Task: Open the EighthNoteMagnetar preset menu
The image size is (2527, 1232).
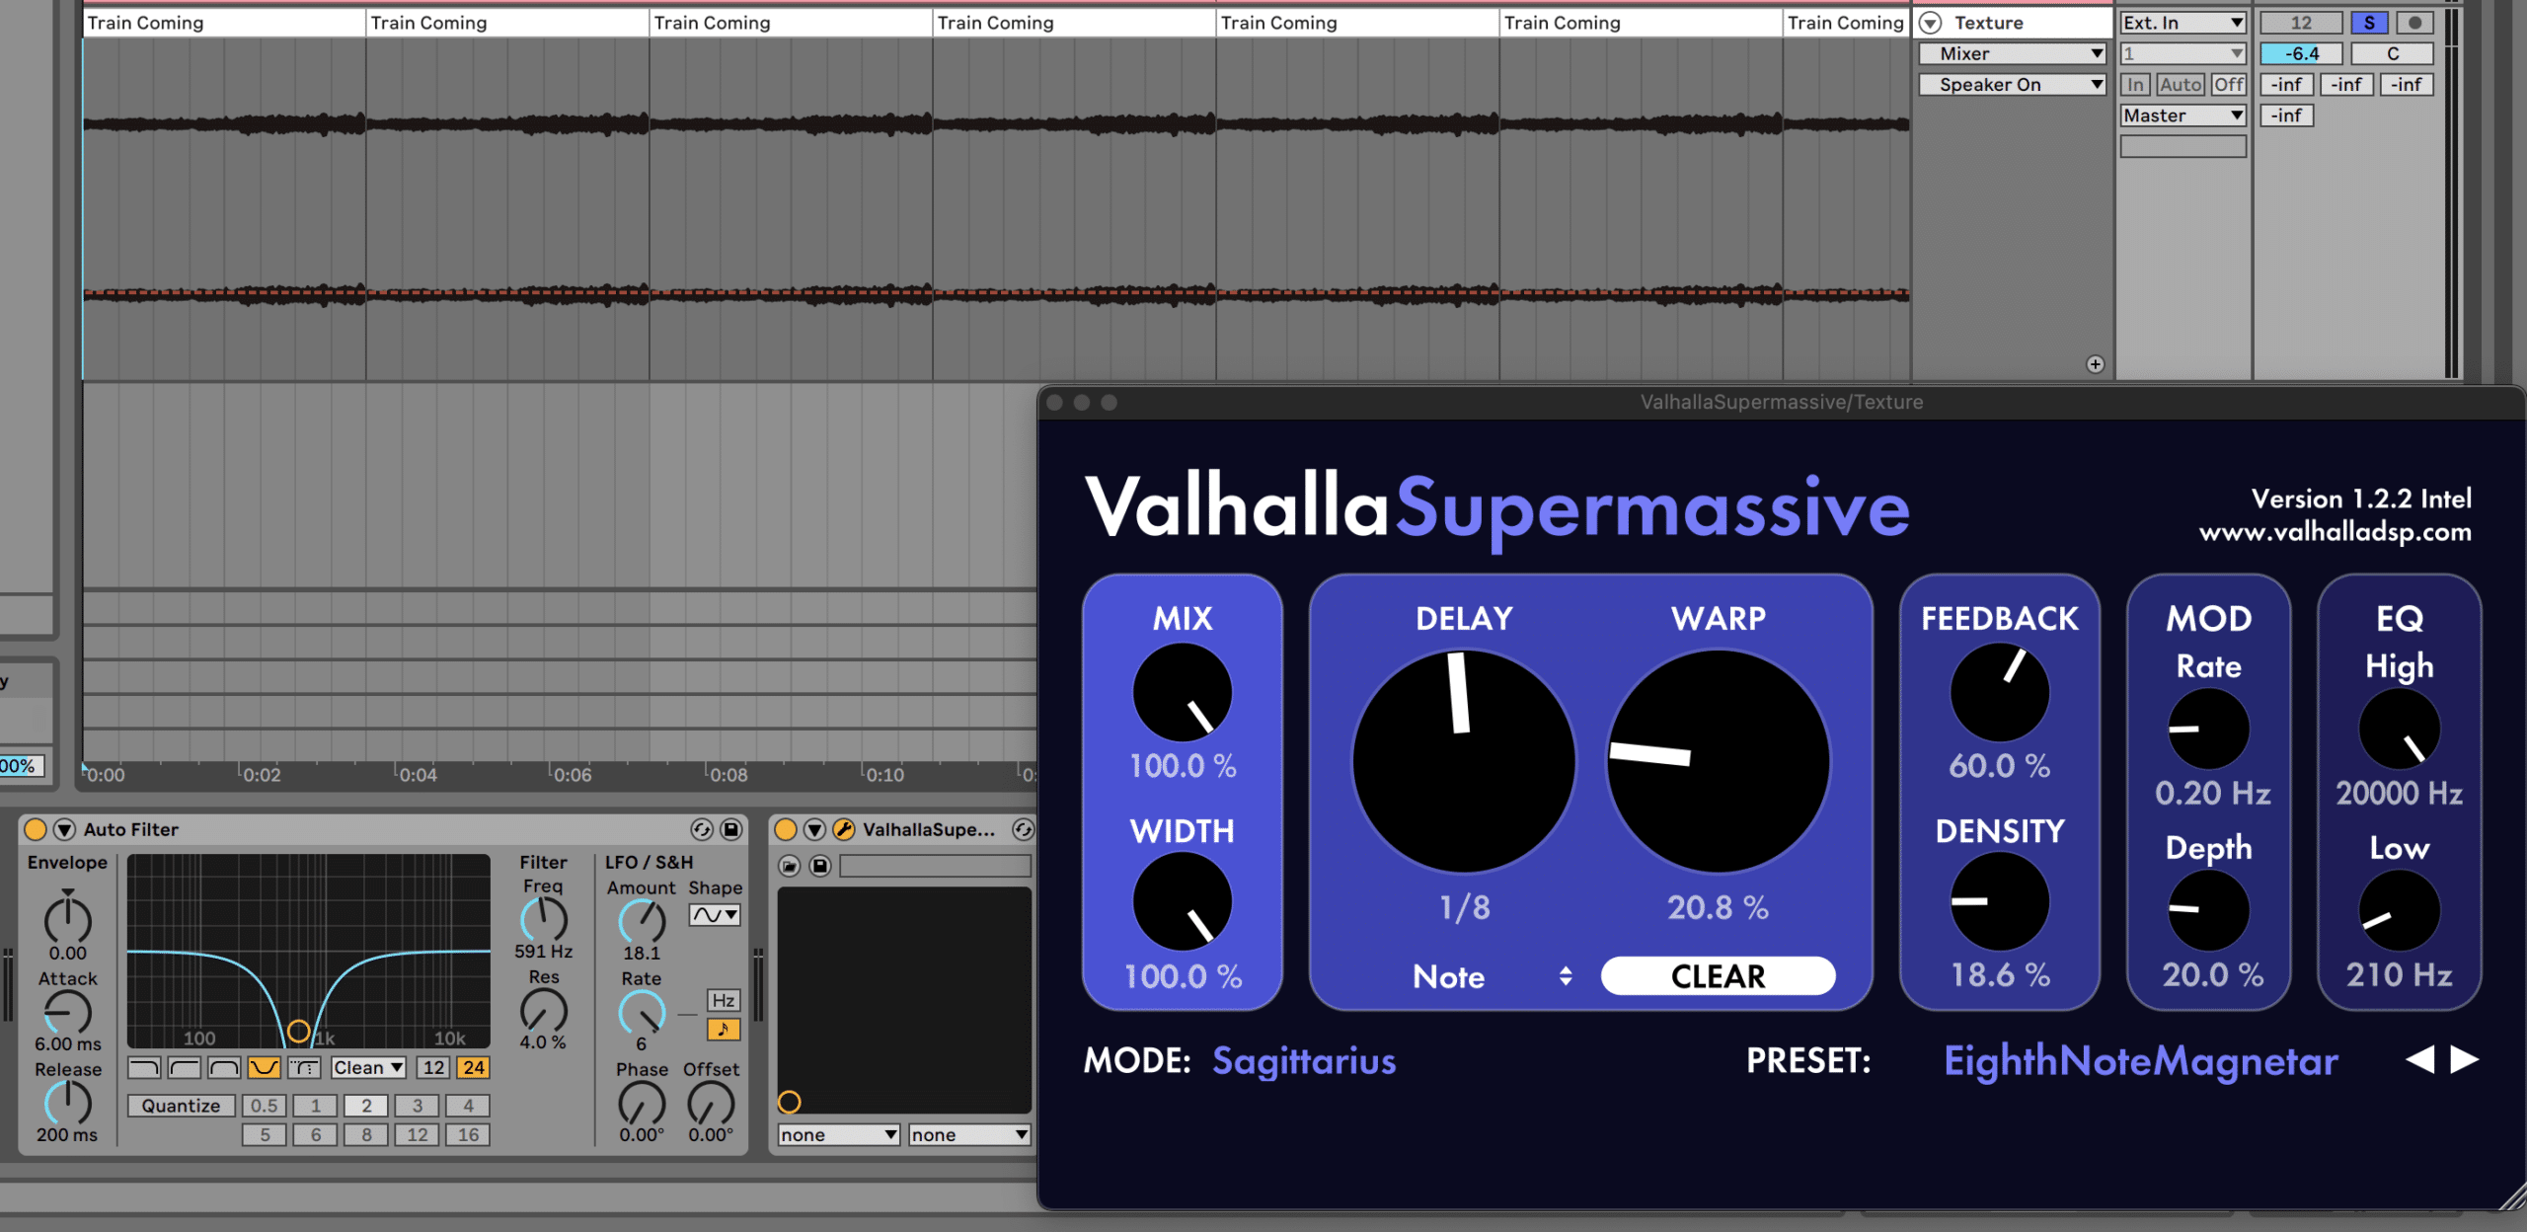Action: pyautogui.click(x=2140, y=1061)
